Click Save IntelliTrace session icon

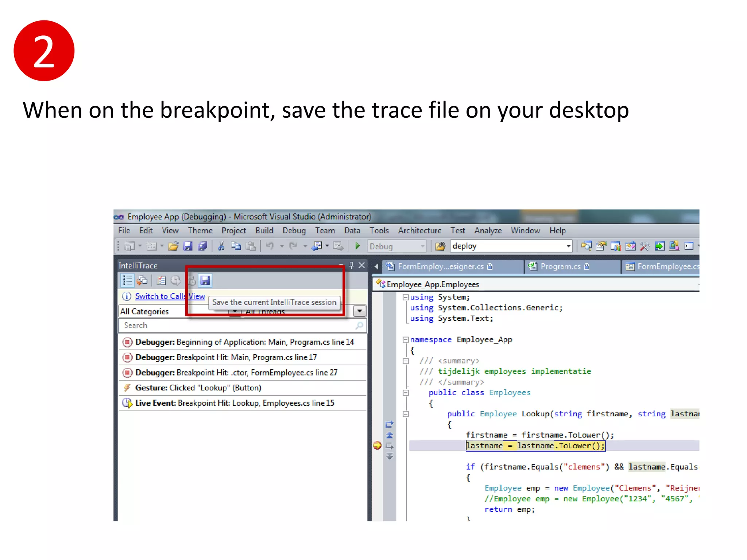pos(205,280)
